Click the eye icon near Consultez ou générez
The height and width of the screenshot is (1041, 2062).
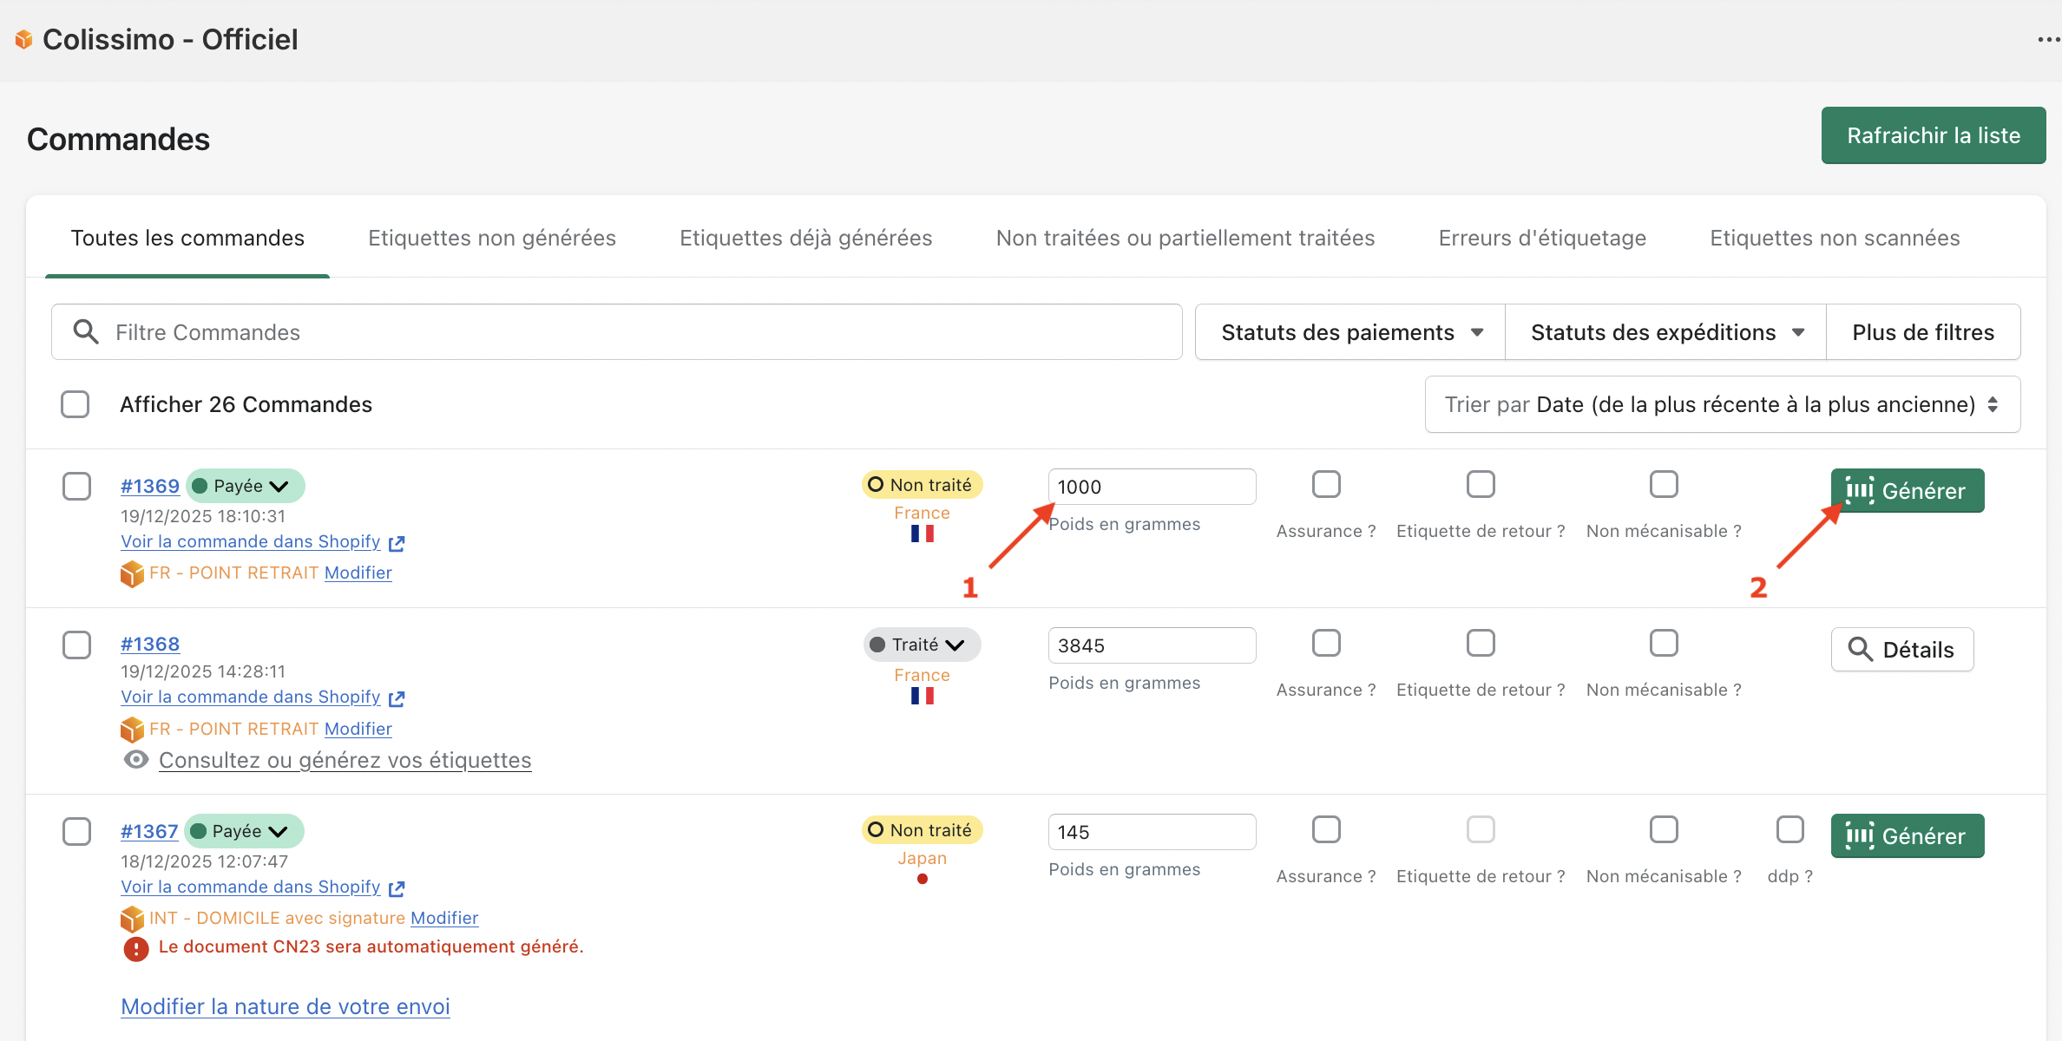136,760
